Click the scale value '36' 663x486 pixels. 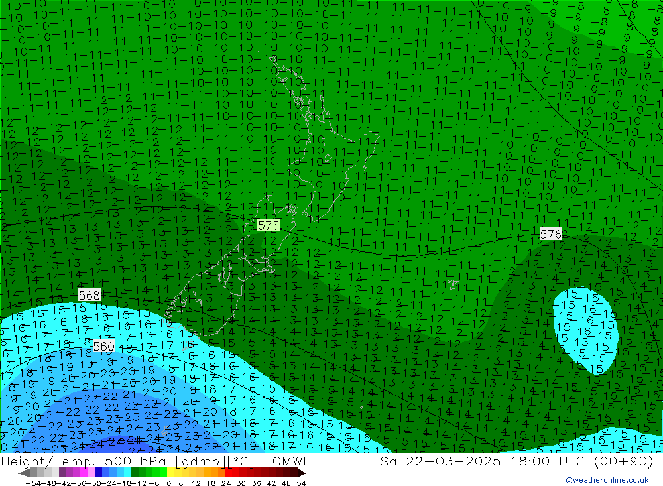click(256, 483)
